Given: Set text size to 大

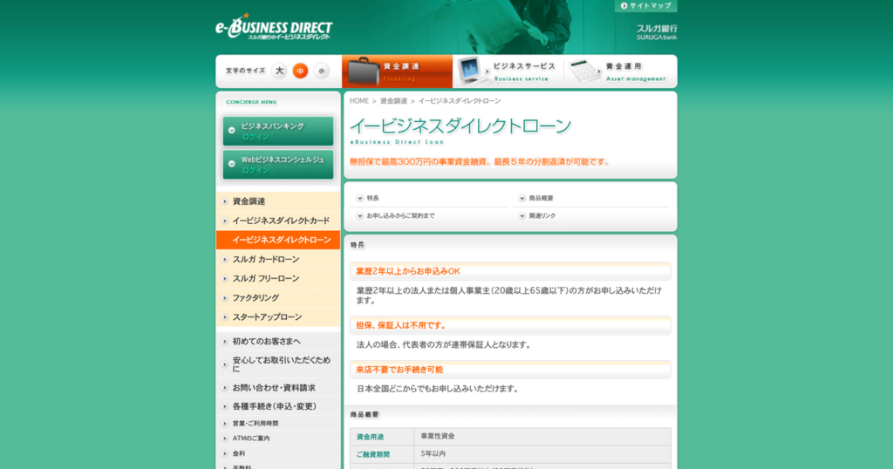Looking at the screenshot, I should point(279,71).
